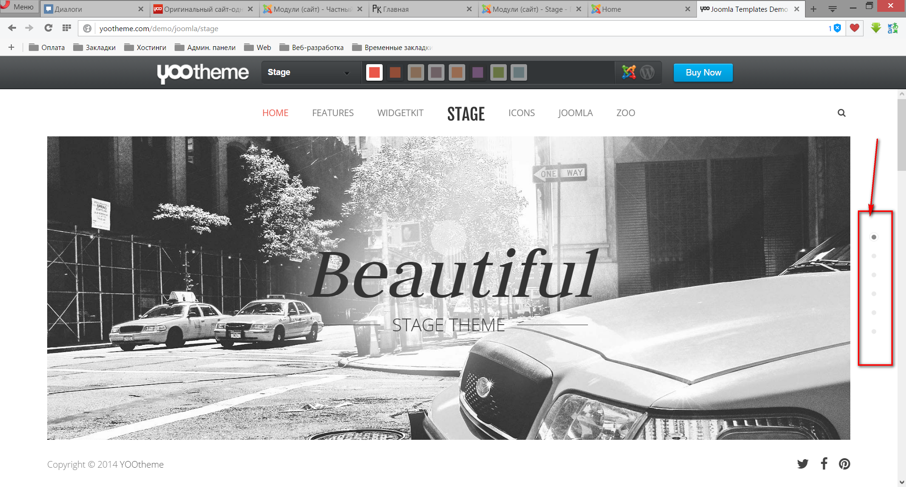
Task: Open the Stage theme selector dropdown
Action: 309,73
